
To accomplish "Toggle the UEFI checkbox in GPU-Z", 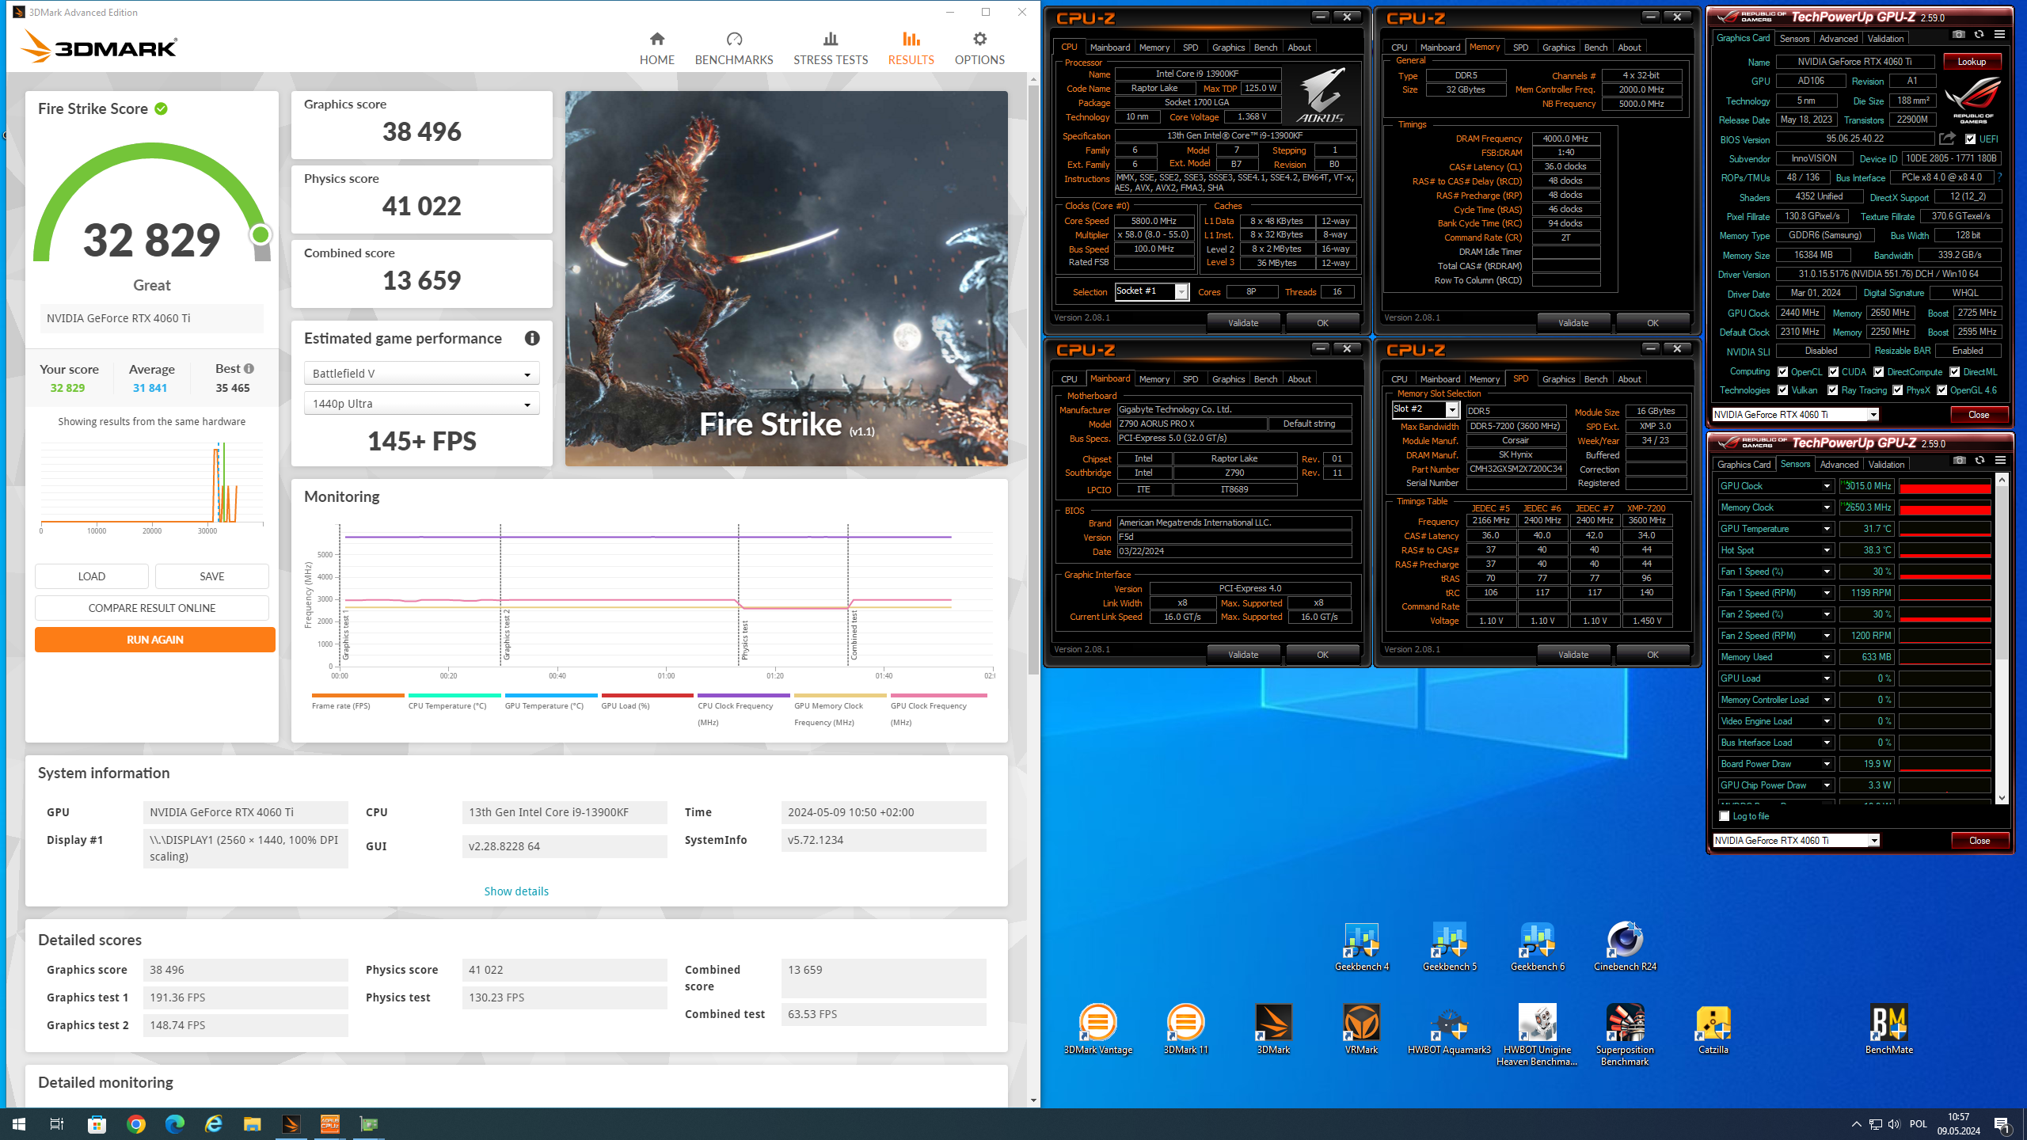I will pos(1971,139).
